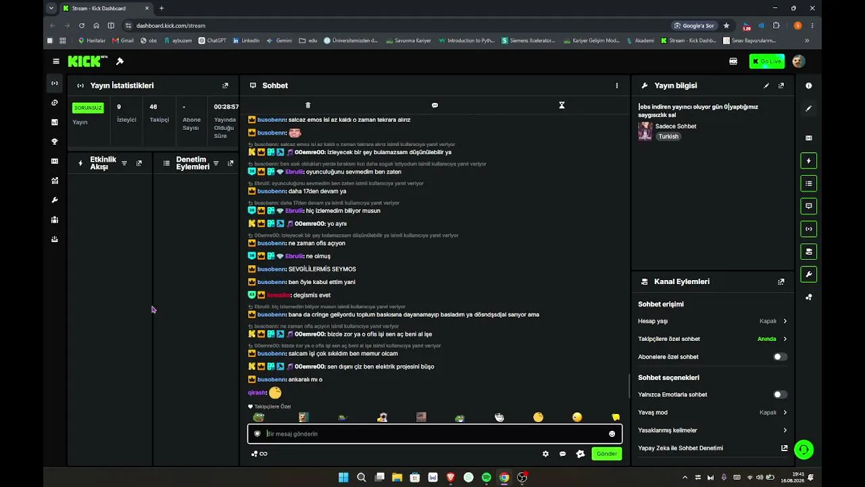Click the hourglass icon in chat toolbar
This screenshot has height=487, width=865.
pyautogui.click(x=562, y=106)
